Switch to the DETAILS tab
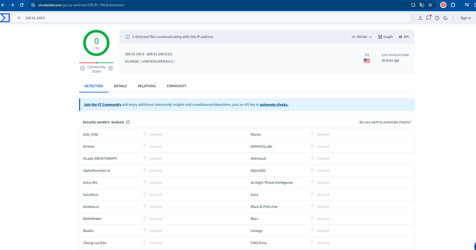Image resolution: width=476 pixels, height=250 pixels. pyautogui.click(x=120, y=86)
